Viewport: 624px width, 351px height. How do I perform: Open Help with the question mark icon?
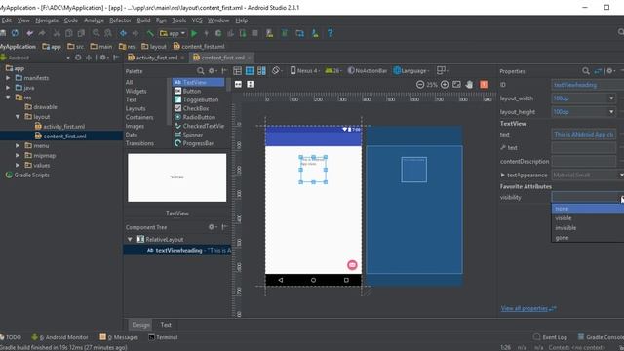(330, 33)
